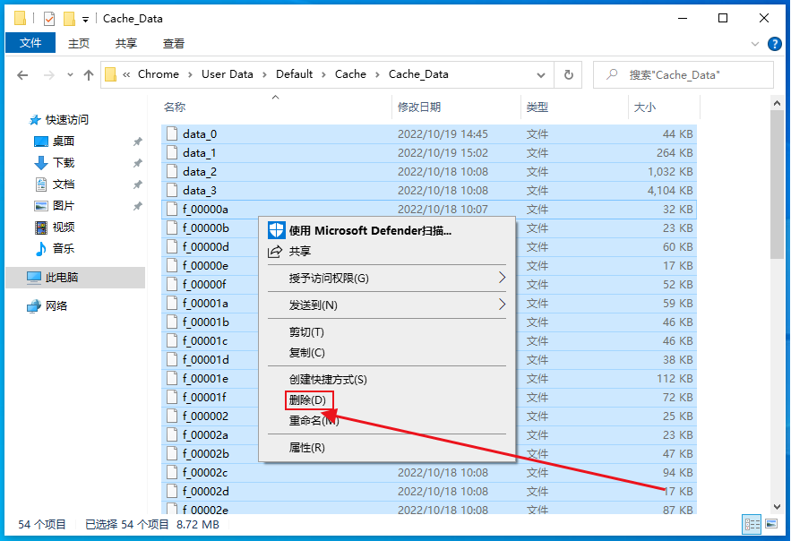The height and width of the screenshot is (541, 791).
Task: Expand the chevron after Cache breadcrumb
Action: pyautogui.click(x=377, y=74)
